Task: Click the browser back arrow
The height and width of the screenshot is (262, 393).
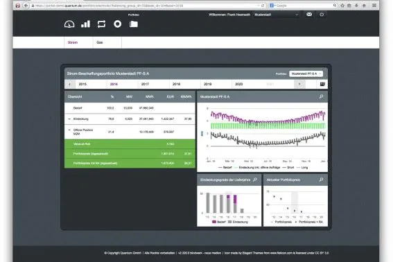Action: (x=26, y=6)
